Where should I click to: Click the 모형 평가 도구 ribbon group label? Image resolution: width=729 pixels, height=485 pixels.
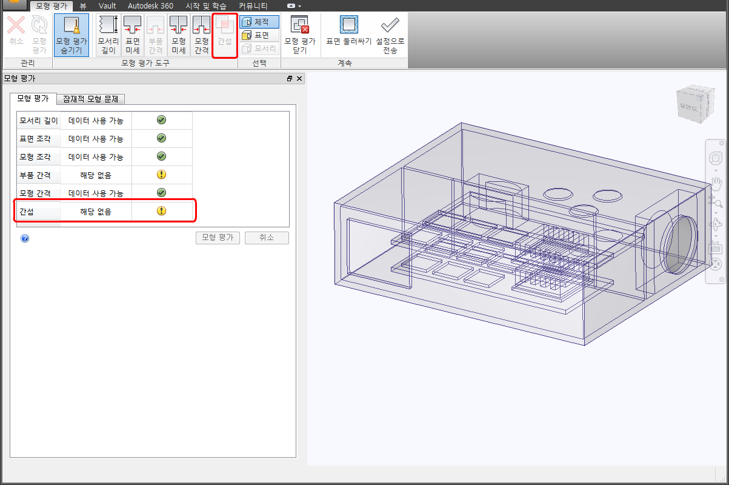tap(145, 63)
